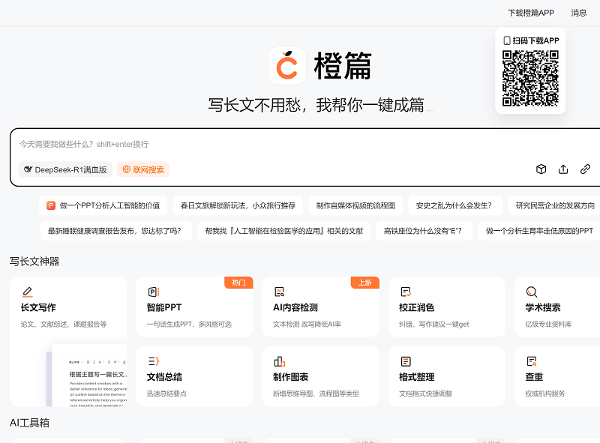Click the plagiarism check icon on 查重 card

[x=532, y=361]
